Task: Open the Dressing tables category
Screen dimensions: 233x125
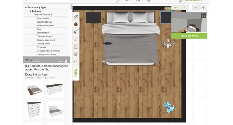Action: (43, 44)
